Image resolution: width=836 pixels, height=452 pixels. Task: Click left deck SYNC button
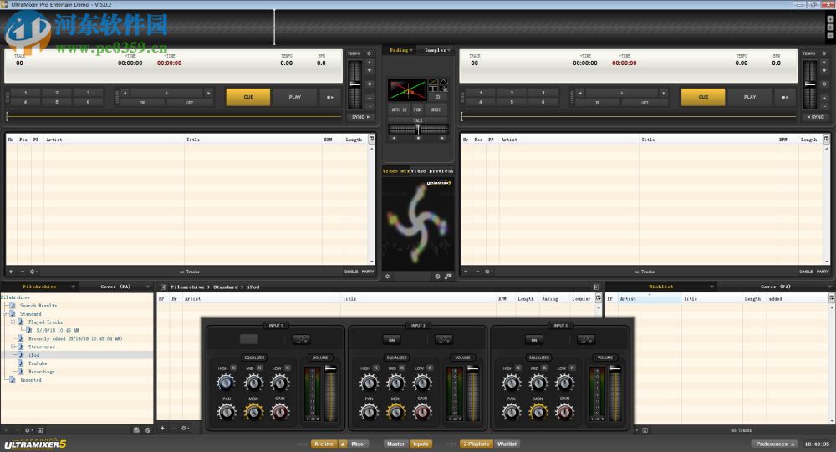point(360,117)
